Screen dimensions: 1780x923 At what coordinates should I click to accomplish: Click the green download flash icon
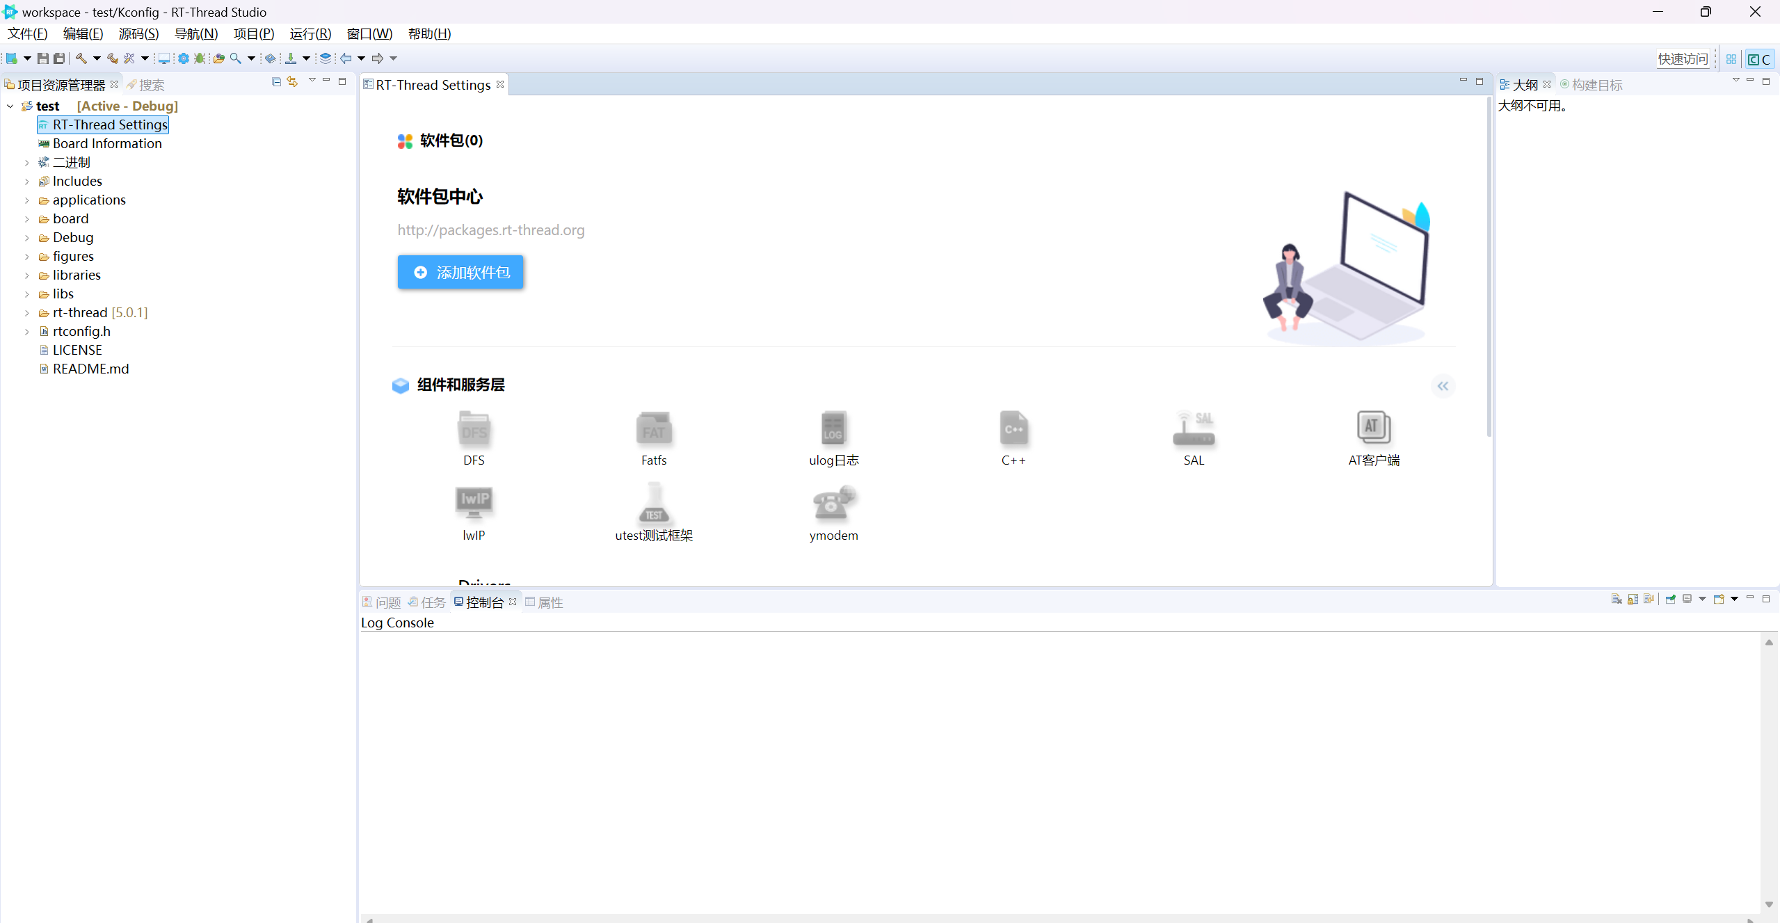point(291,58)
